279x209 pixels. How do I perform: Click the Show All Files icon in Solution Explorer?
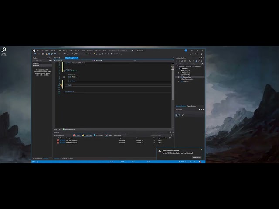tap(201, 61)
